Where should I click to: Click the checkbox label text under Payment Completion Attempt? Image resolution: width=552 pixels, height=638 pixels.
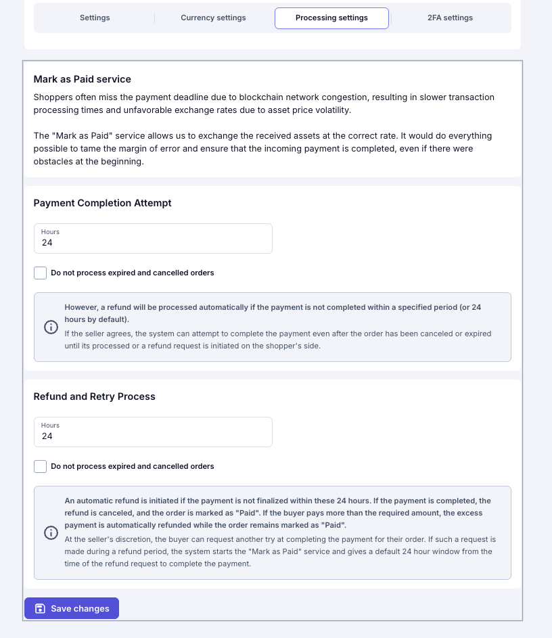point(132,273)
